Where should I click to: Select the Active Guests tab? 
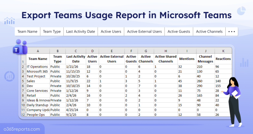(x=179, y=32)
